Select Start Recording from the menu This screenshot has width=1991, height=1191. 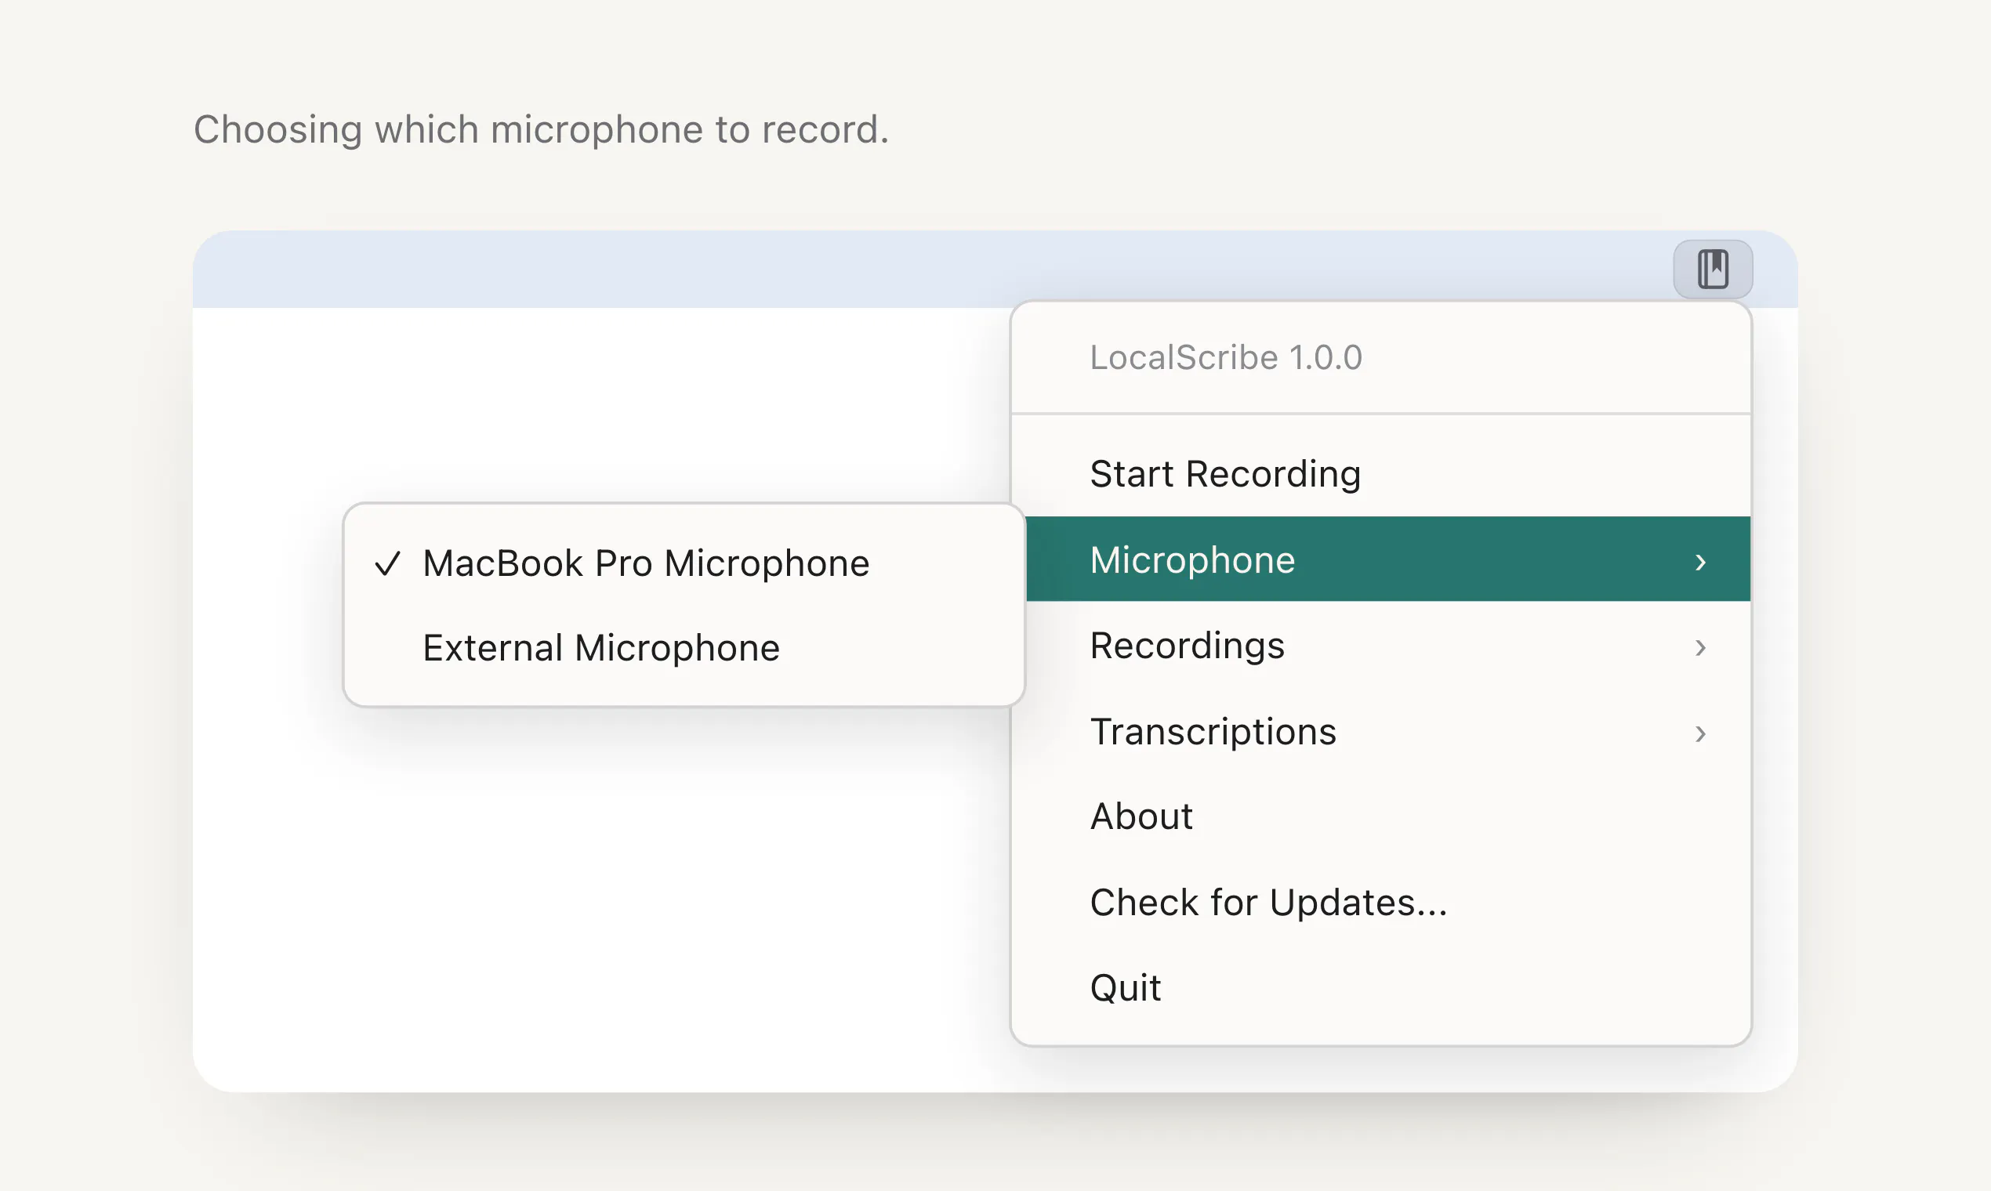[1381, 473]
